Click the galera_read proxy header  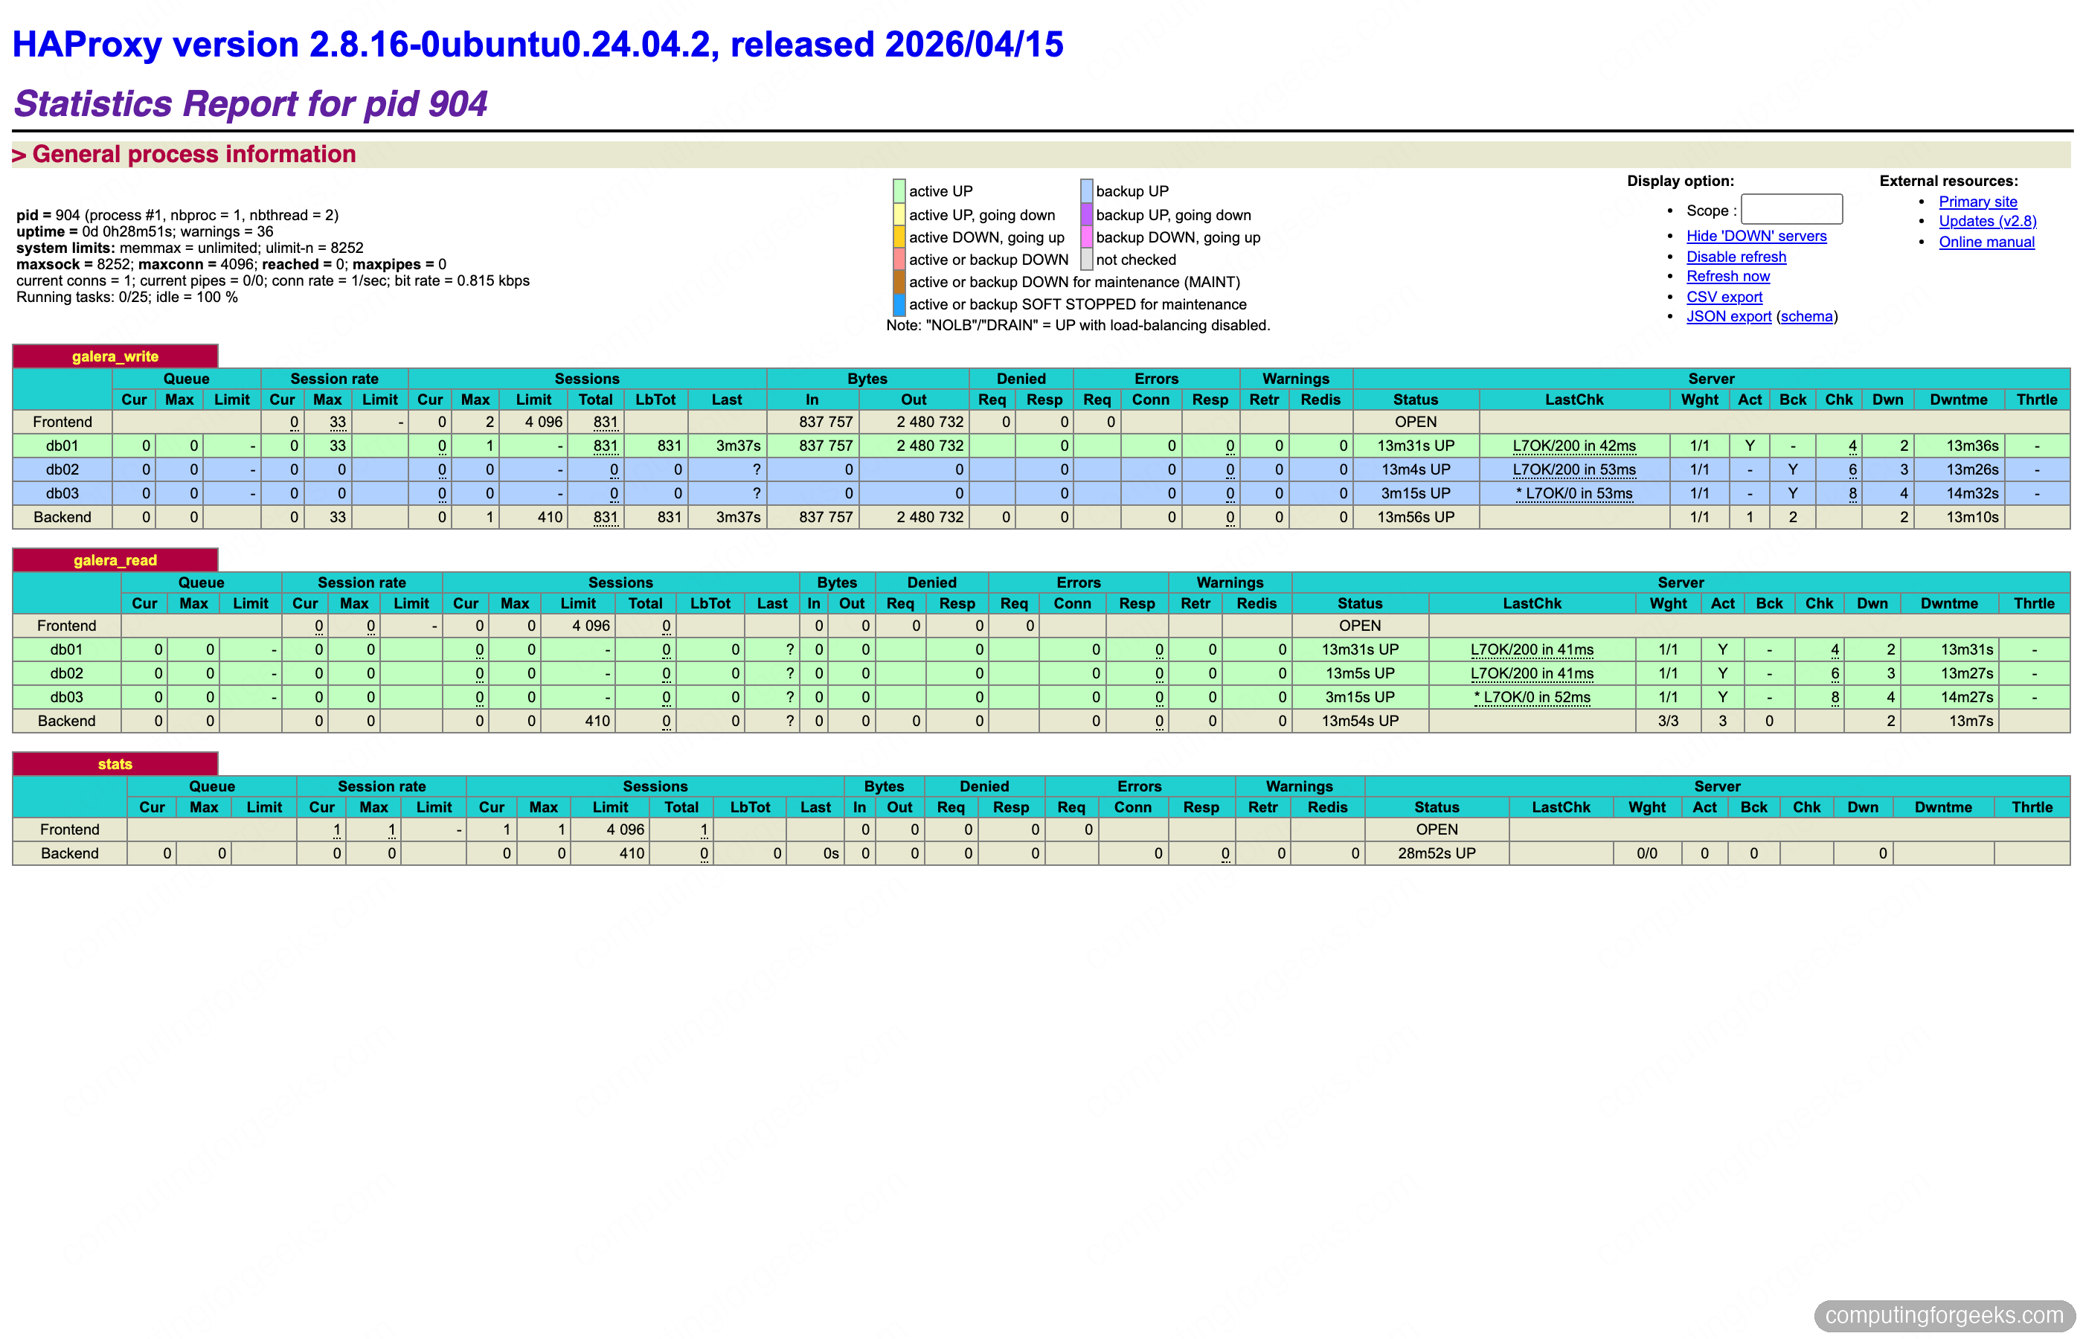tap(115, 560)
